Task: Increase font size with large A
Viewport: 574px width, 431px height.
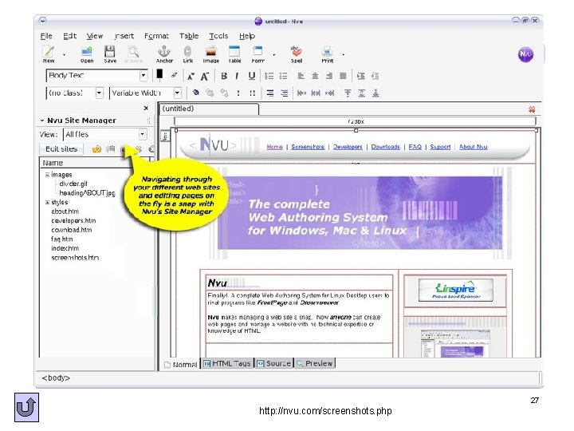Action: (205, 77)
